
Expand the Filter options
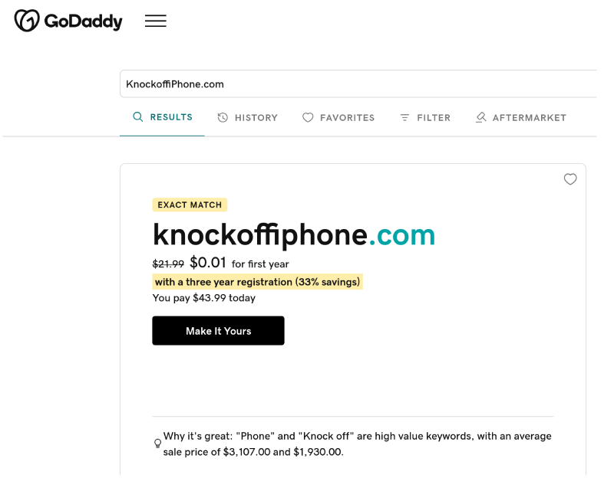tap(433, 118)
